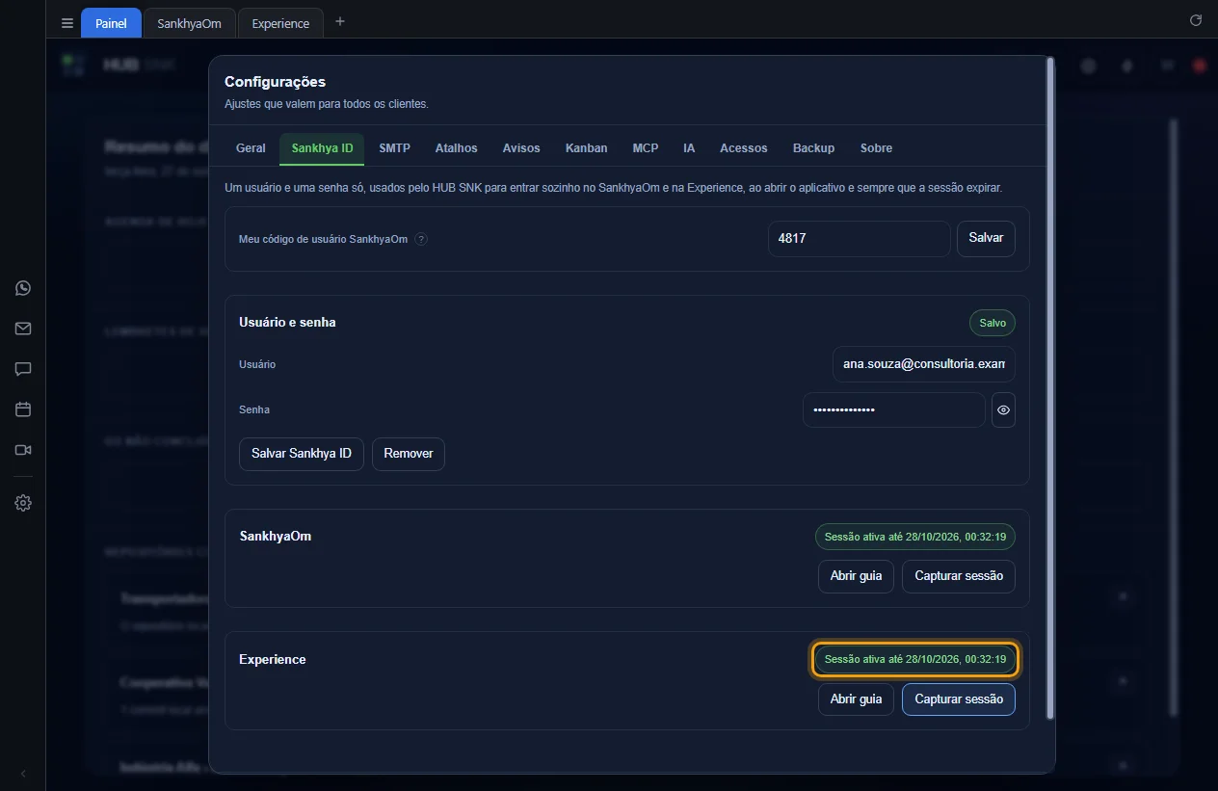
Task: Open the Sobre settings tab
Action: pyautogui.click(x=876, y=148)
